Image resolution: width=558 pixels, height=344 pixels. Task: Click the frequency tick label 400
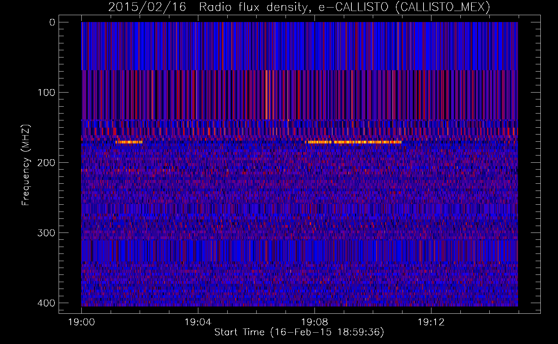[46, 303]
